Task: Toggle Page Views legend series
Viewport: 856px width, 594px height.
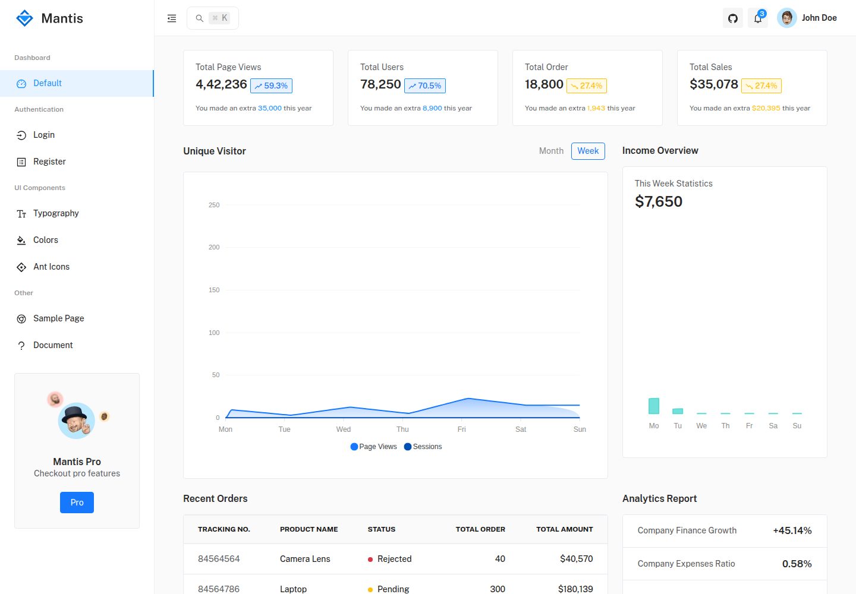Action: (x=374, y=447)
